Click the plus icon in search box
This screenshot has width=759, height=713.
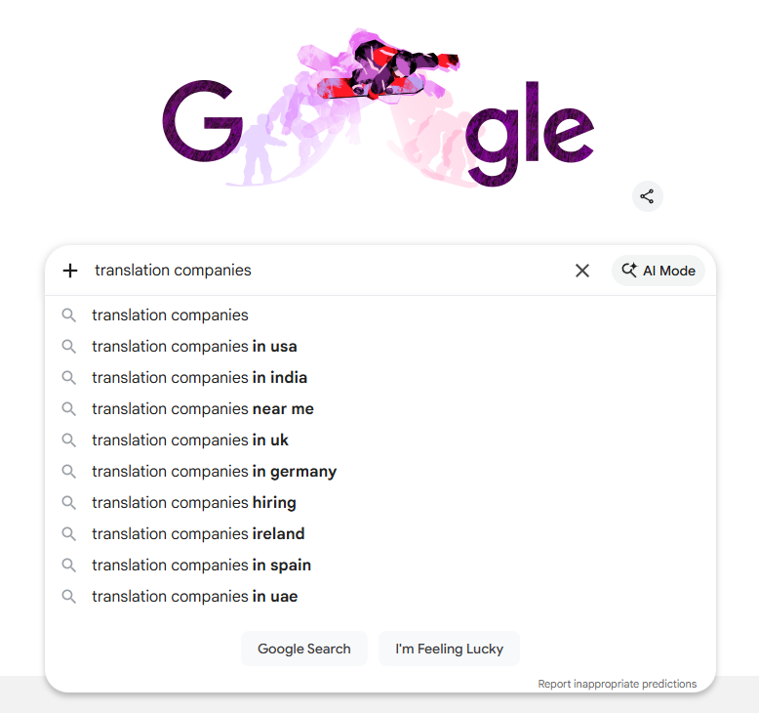tap(70, 271)
